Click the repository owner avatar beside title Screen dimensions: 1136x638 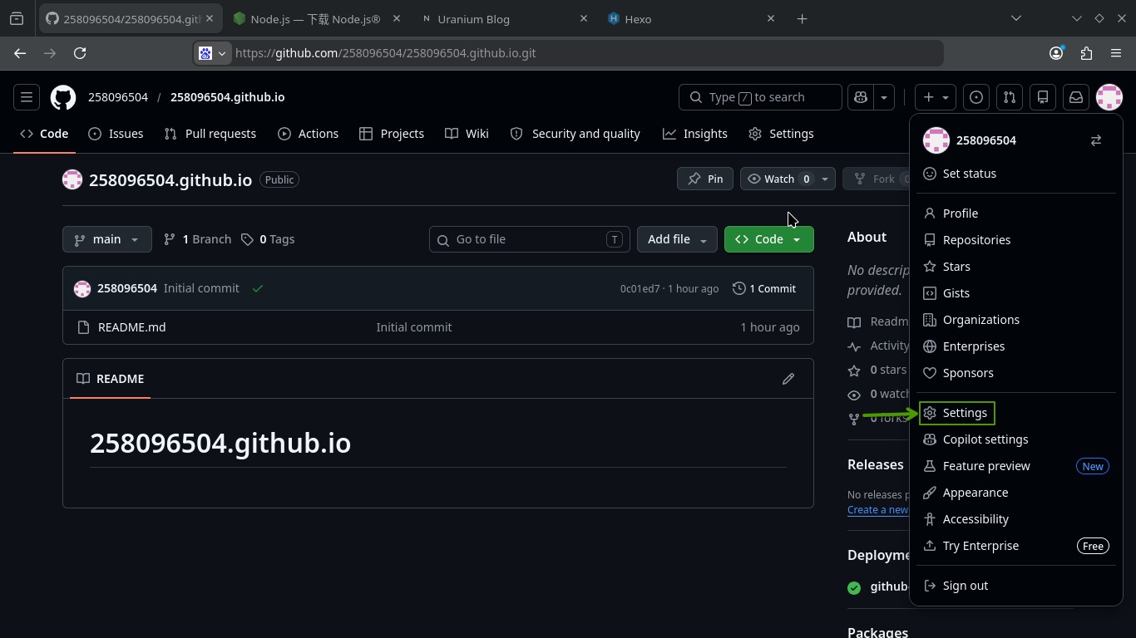[x=72, y=179]
